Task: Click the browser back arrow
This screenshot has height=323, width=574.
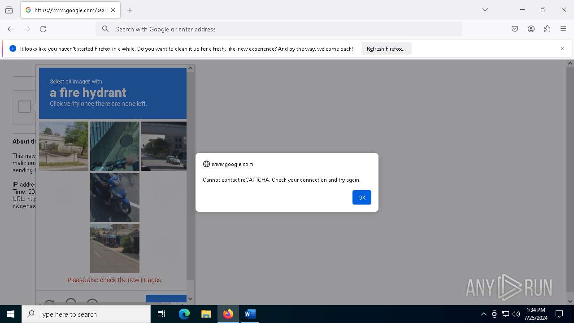Action: click(11, 29)
